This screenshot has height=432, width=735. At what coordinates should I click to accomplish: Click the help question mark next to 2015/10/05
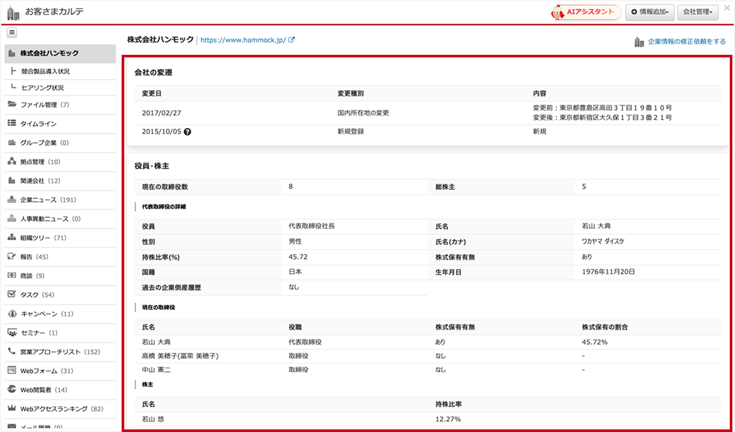[x=188, y=132]
